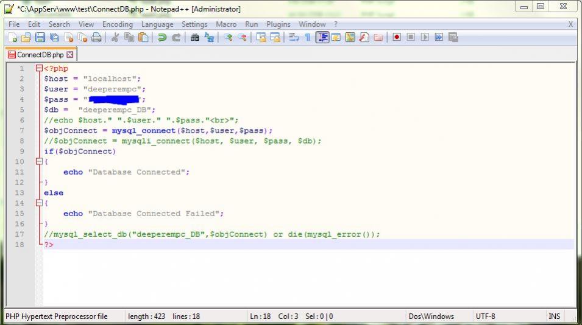Image resolution: width=582 pixels, height=325 pixels.
Task: Print the document using the printer icon
Action: click(x=96, y=37)
